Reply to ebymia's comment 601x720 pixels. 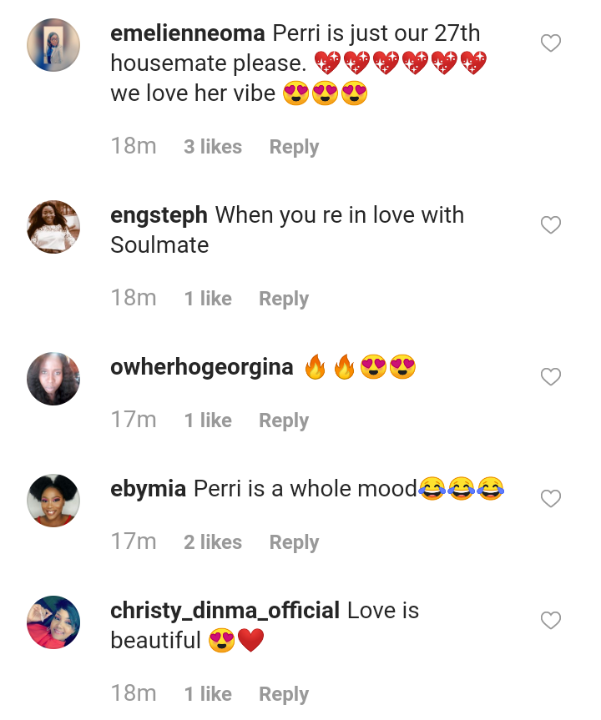point(294,542)
